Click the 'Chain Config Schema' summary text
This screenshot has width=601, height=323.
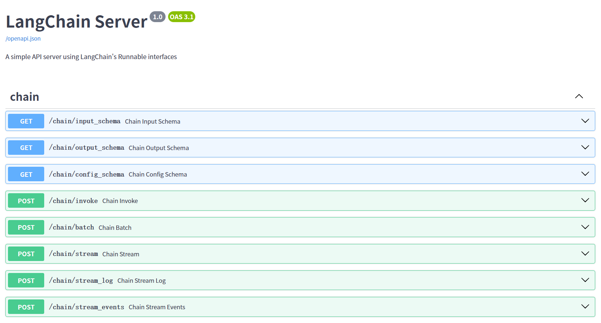click(158, 174)
